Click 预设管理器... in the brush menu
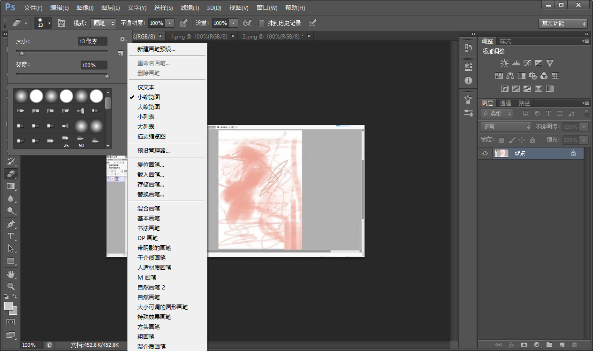Image resolution: width=593 pixels, height=351 pixels. (x=153, y=151)
